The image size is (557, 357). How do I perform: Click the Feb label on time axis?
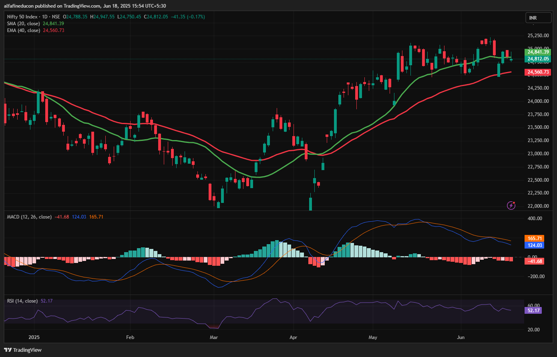pyautogui.click(x=129, y=337)
